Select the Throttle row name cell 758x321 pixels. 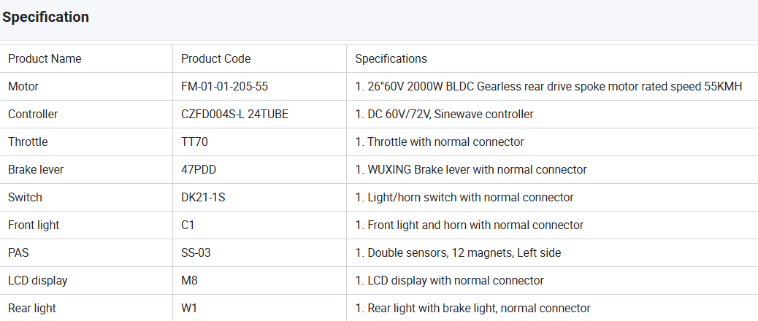point(28,142)
